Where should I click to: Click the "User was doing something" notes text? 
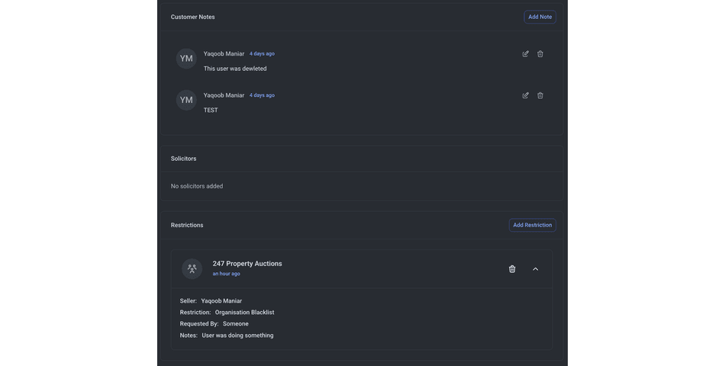(x=237, y=335)
